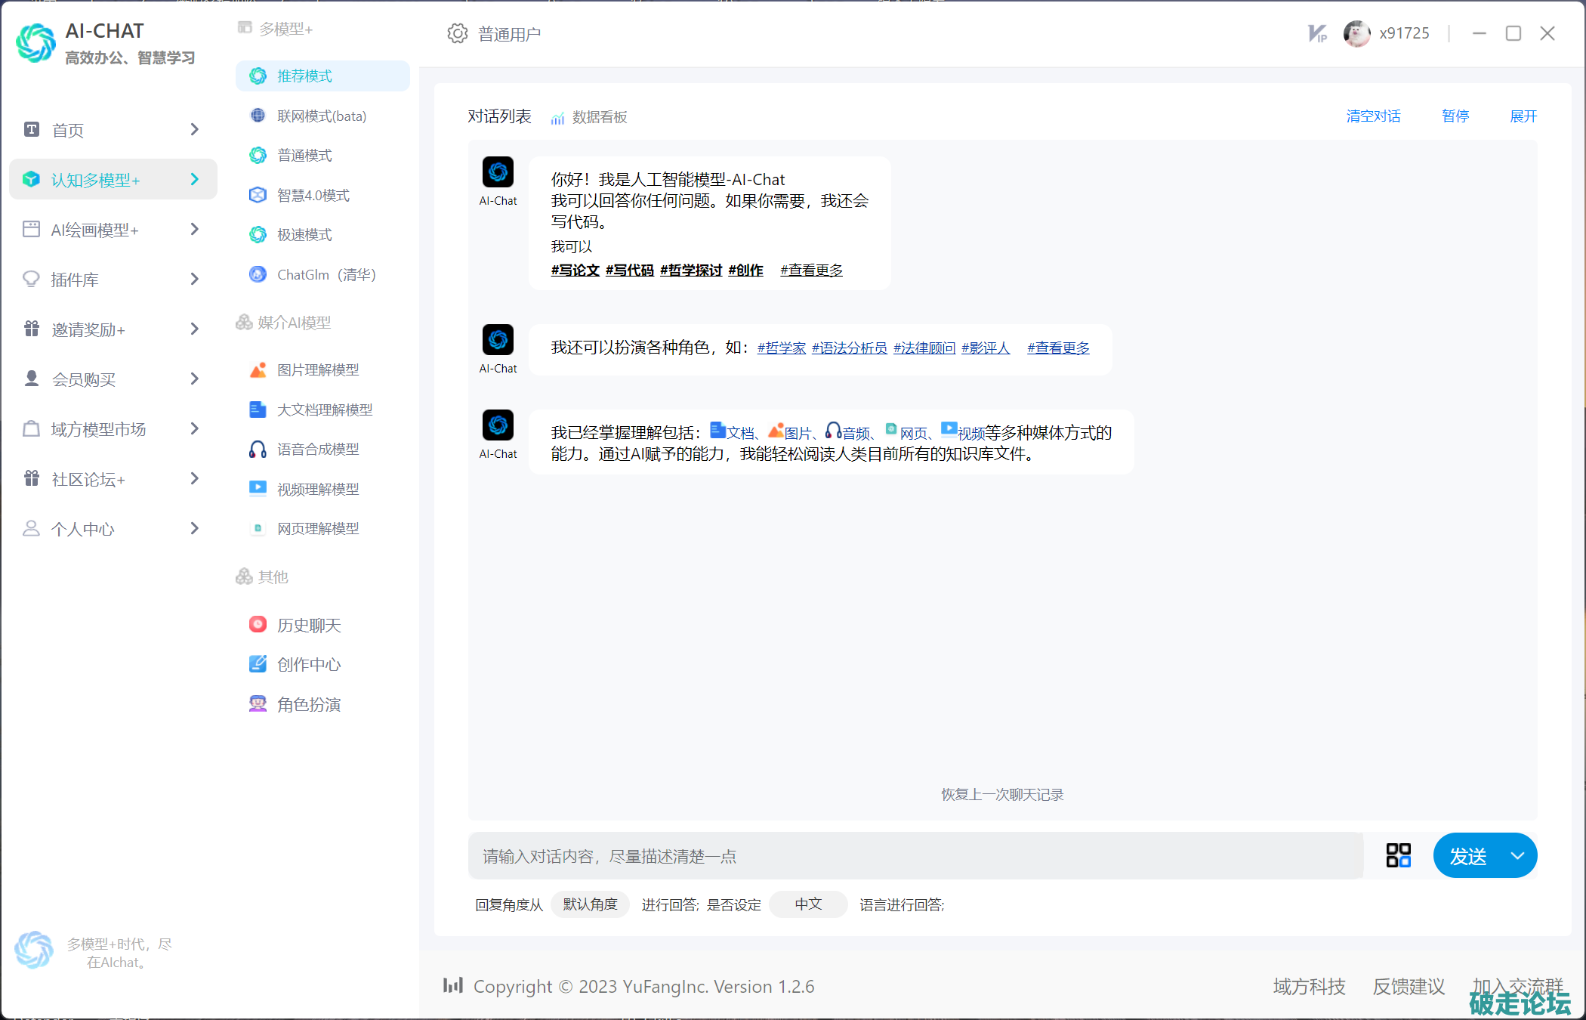Toggle the default angle pill
1586x1020 pixels.
click(x=590, y=904)
